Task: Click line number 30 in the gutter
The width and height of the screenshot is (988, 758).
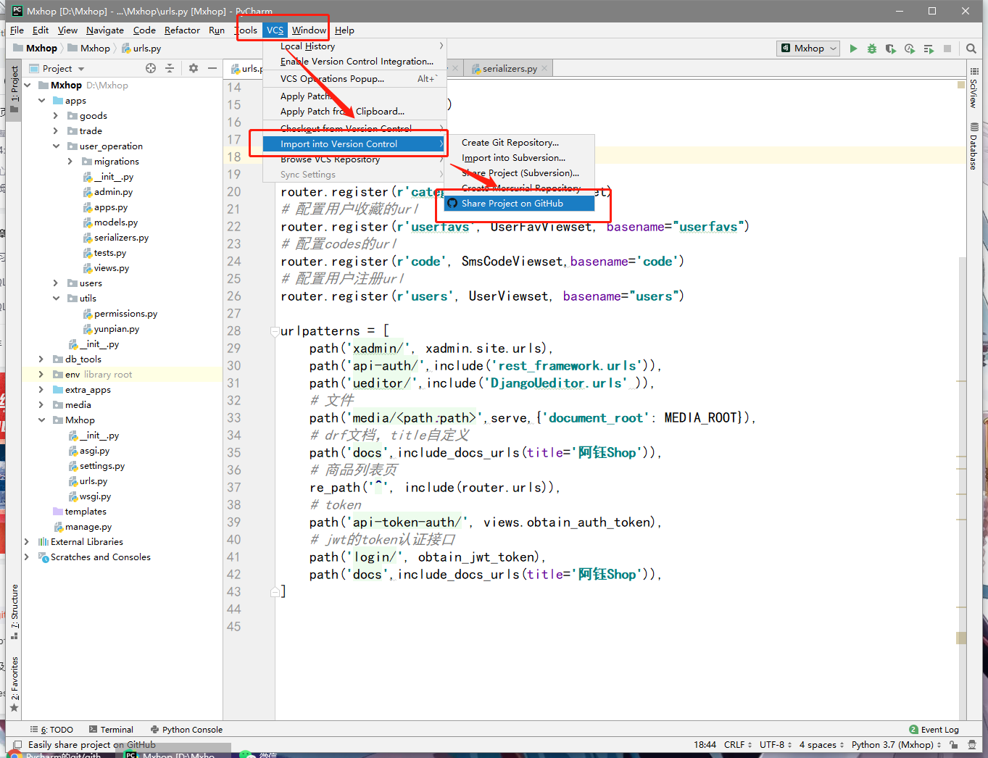Action: [233, 366]
